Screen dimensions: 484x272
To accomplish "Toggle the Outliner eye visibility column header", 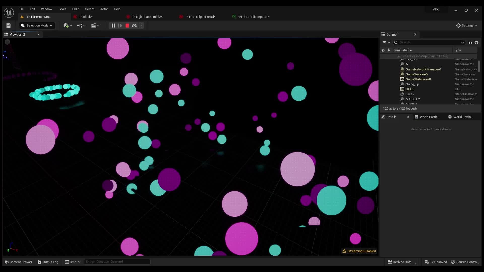I will 383,50.
